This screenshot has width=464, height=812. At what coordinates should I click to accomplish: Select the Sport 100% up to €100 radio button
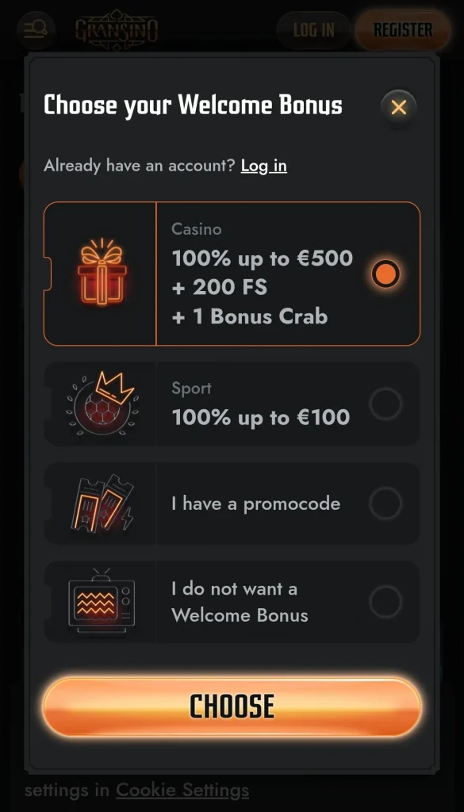386,404
